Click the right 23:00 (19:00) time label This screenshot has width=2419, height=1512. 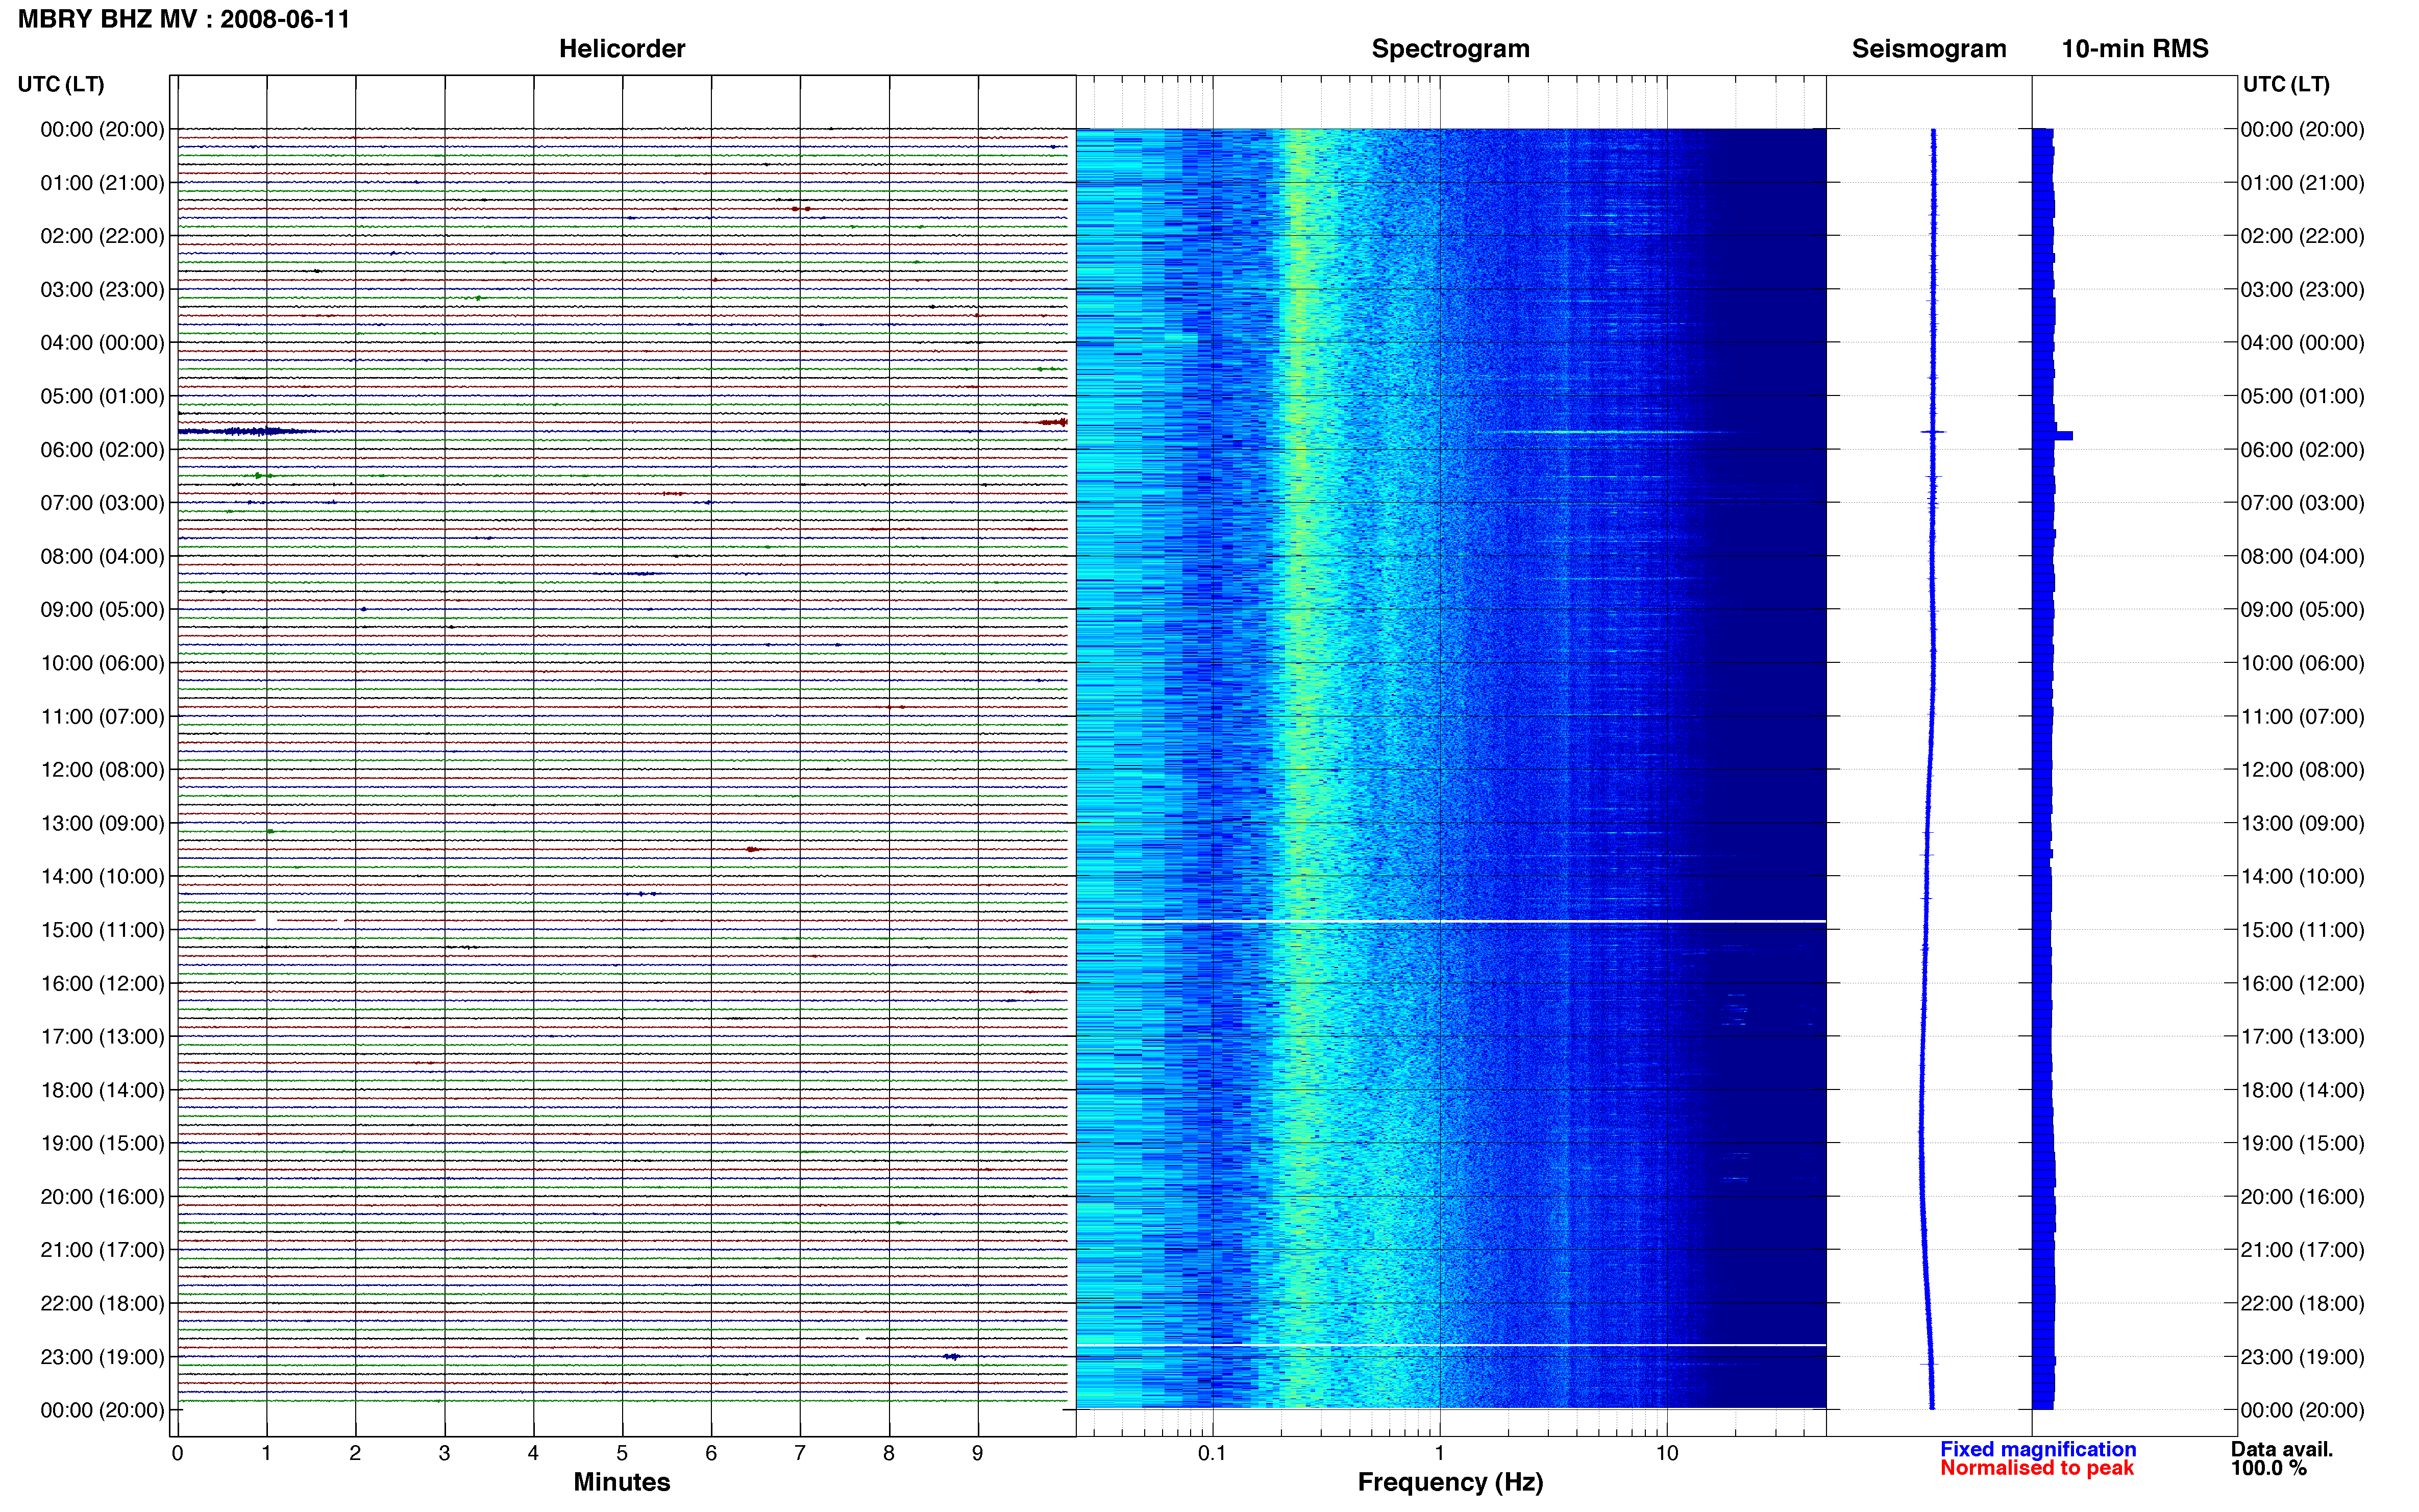point(2302,1357)
